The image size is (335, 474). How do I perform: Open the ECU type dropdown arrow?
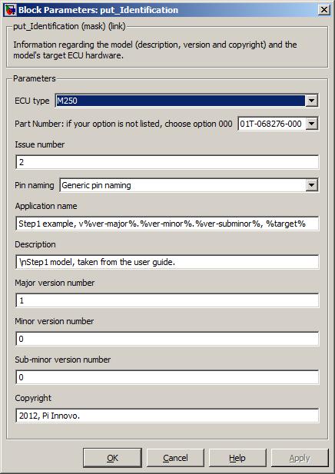point(311,101)
